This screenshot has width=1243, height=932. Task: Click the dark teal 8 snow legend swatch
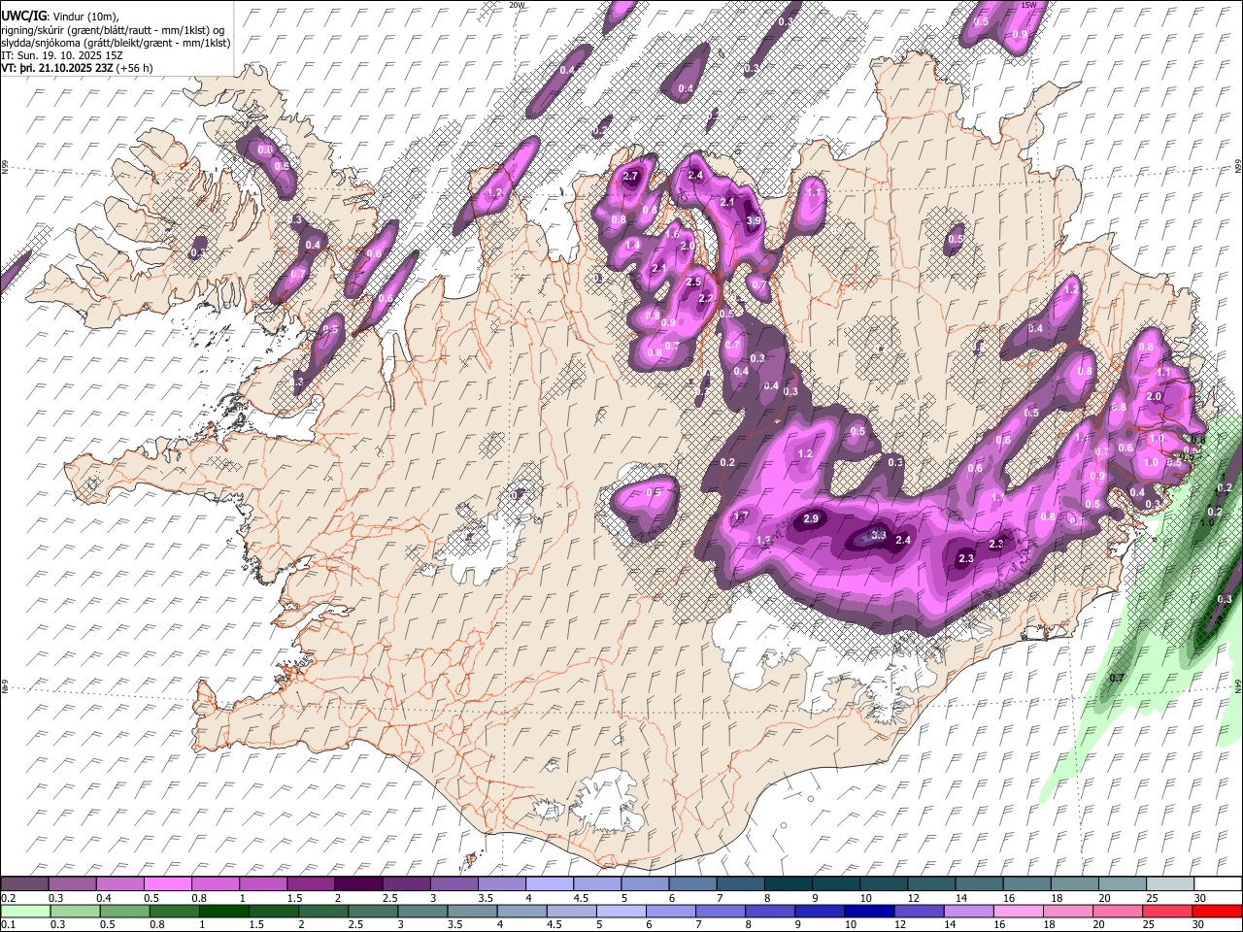[x=787, y=884]
